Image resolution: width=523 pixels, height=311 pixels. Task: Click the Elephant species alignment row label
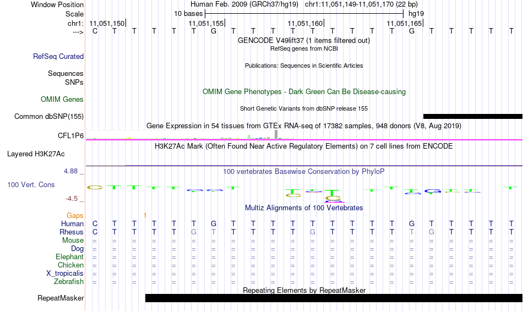(69, 257)
